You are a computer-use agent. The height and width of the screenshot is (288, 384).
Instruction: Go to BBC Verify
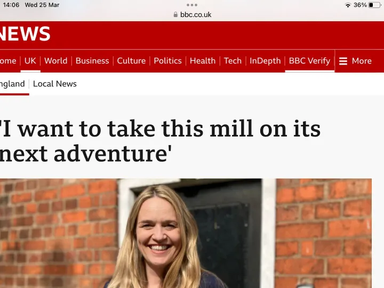[309, 61]
